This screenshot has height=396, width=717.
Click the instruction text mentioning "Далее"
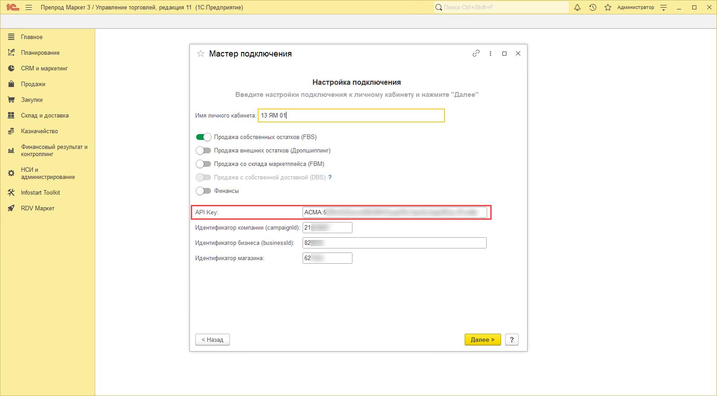pos(357,95)
